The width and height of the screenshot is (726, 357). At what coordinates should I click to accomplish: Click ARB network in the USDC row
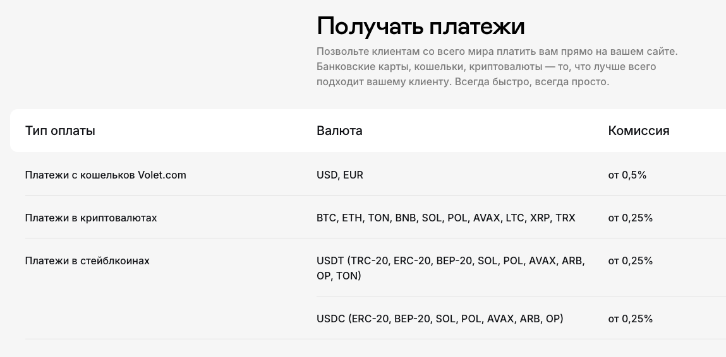tap(529, 319)
